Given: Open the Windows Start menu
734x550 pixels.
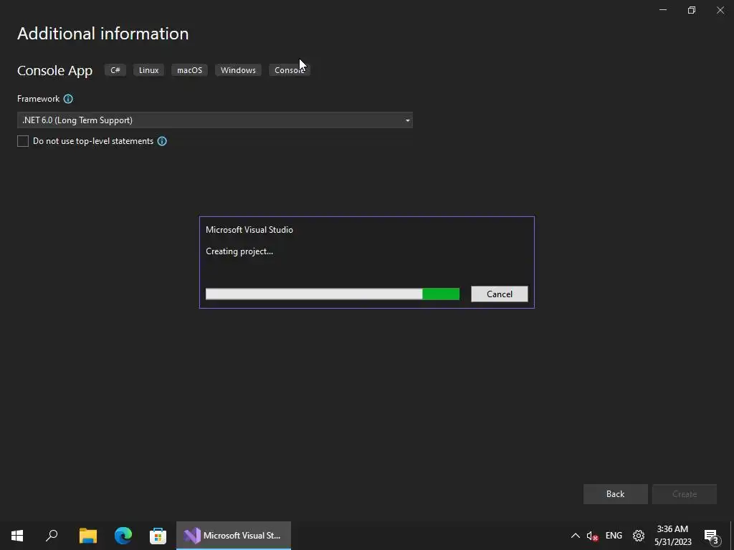Looking at the screenshot, I should point(17,536).
